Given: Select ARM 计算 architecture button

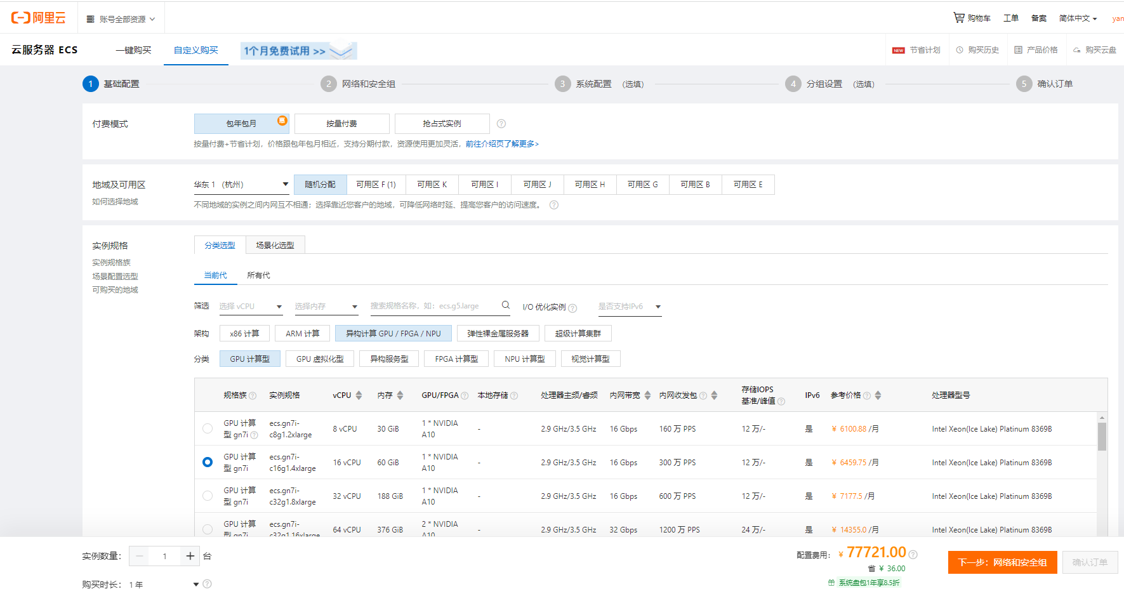Looking at the screenshot, I should [x=303, y=333].
